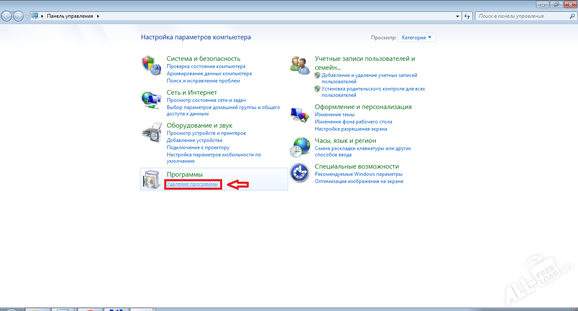Image resolution: width=578 pixels, height=311 pixels.
Task: Click the Настройка разрешения экрана link
Action: 350,129
